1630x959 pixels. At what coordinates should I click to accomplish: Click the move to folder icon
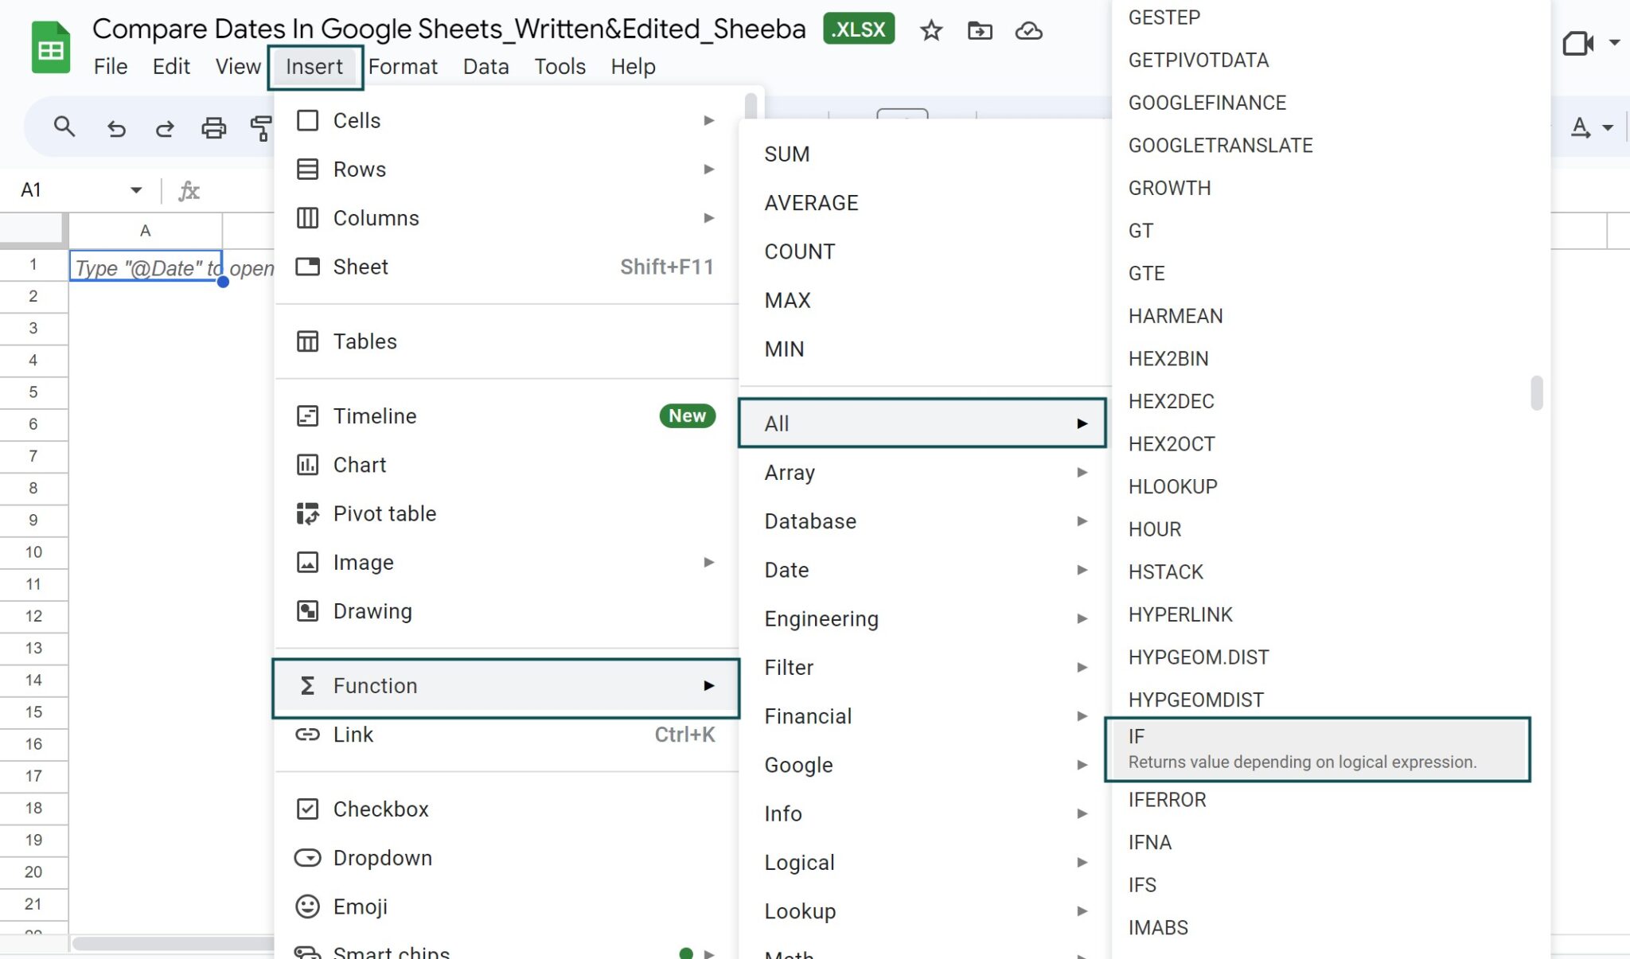point(980,30)
